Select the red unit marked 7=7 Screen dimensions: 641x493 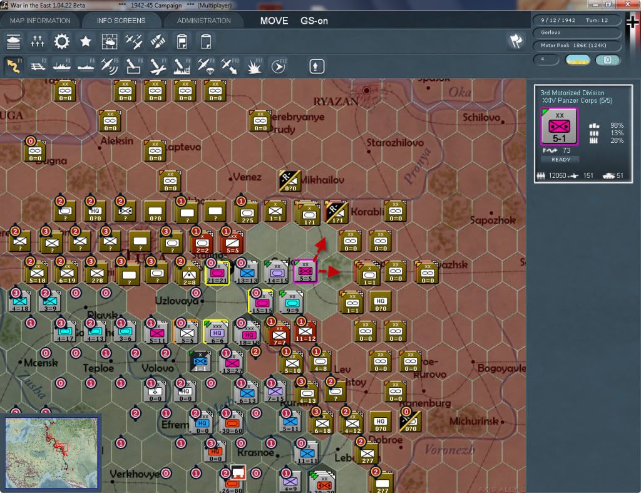280,333
